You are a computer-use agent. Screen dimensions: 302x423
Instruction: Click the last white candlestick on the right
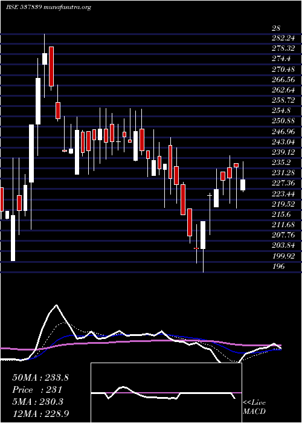[x=243, y=185]
